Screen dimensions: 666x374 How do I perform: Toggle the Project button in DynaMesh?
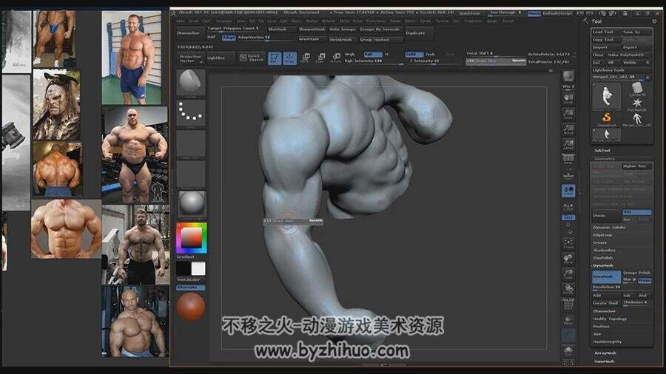pyautogui.click(x=645, y=280)
